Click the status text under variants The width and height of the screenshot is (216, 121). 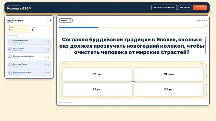pyautogui.click(x=65, y=102)
